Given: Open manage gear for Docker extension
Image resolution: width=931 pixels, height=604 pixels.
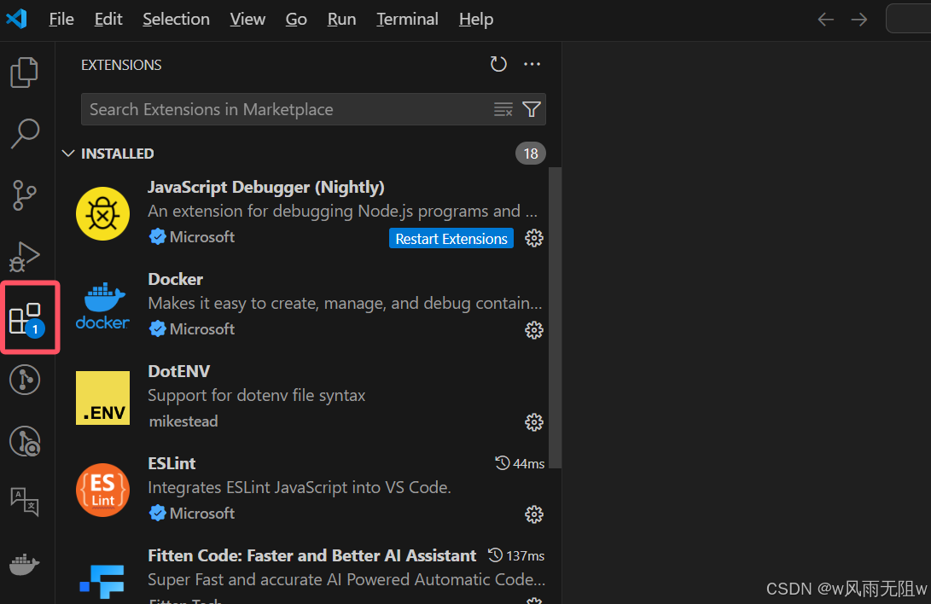Looking at the screenshot, I should [534, 330].
